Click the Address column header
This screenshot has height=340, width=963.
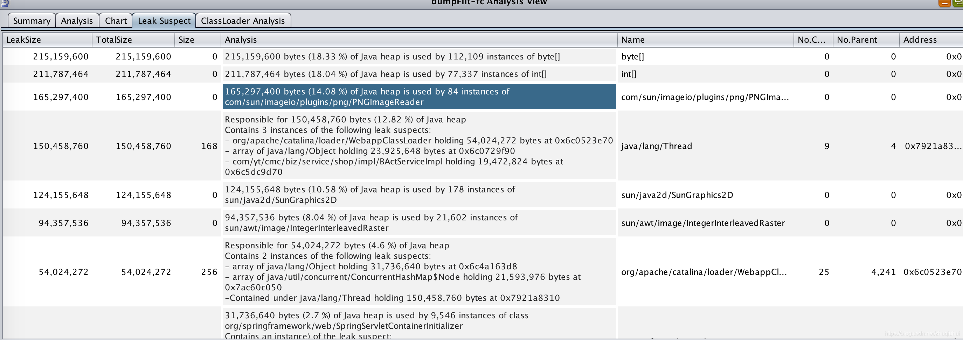(x=931, y=40)
